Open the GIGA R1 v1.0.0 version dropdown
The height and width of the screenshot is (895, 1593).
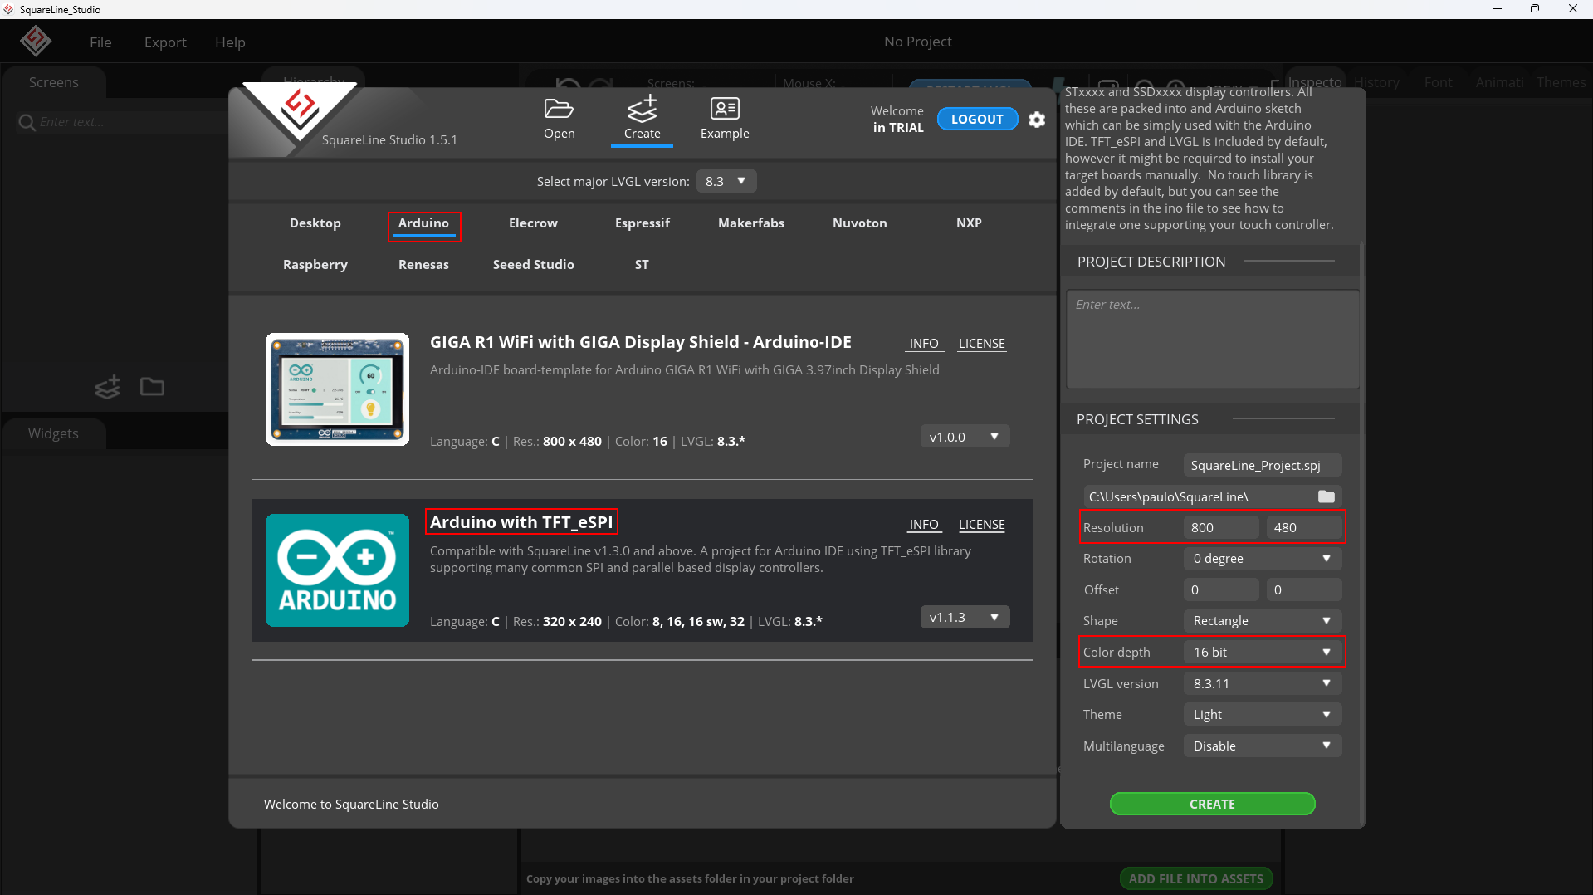[x=965, y=437]
